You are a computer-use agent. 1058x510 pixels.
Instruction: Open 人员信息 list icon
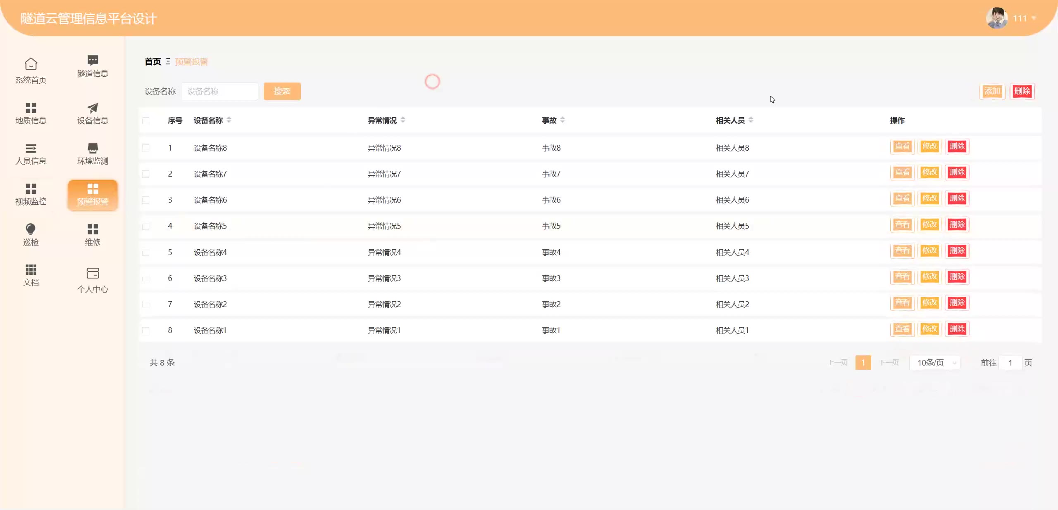tap(31, 148)
